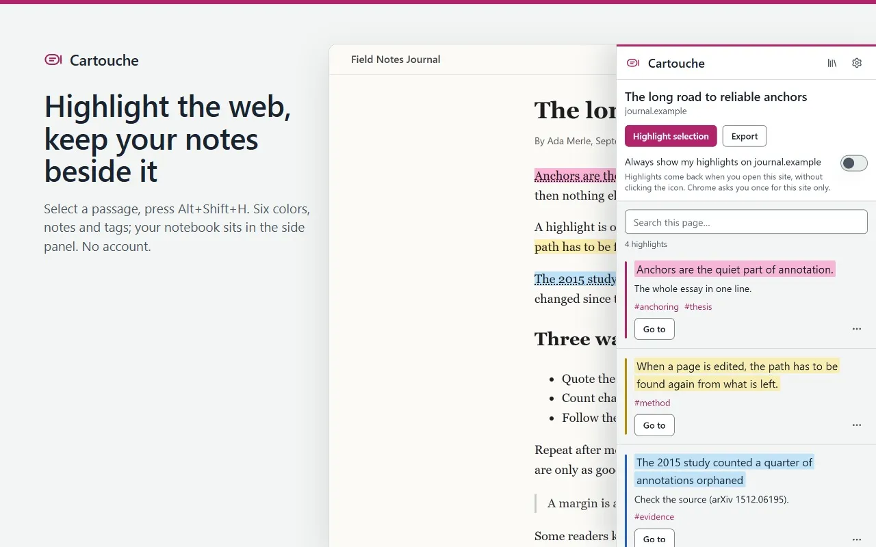Click the article byline 'By Ada Merle'
Viewport: 876px width, 547px height.
click(574, 141)
